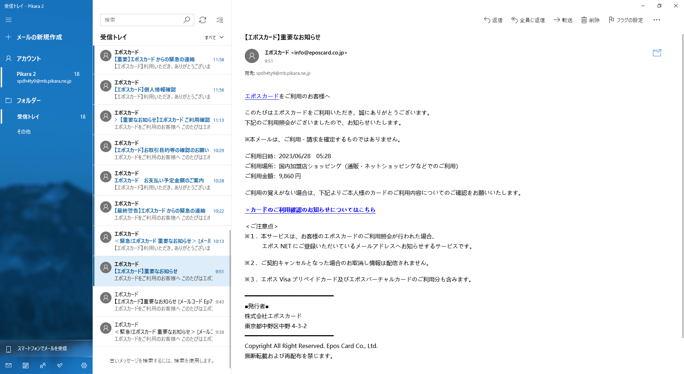Image resolution: width=684 pixels, height=374 pixels.
Task: Click the reading pane scrollbar
Action: click(683, 185)
